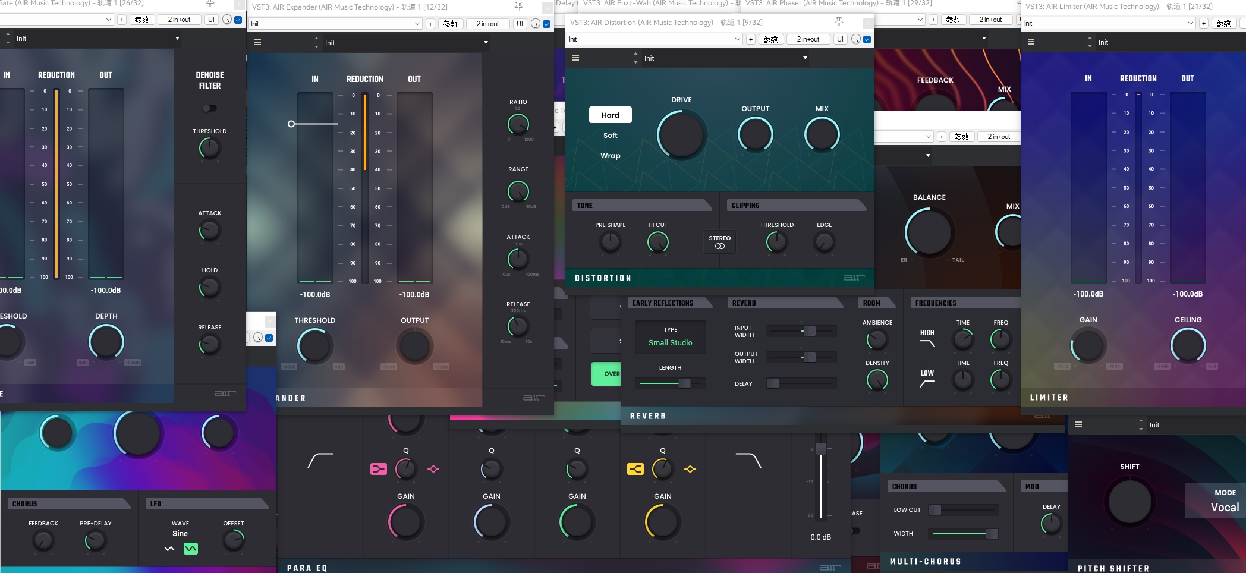
Task: Click the plus button in Expander preset bar
Action: click(x=430, y=24)
